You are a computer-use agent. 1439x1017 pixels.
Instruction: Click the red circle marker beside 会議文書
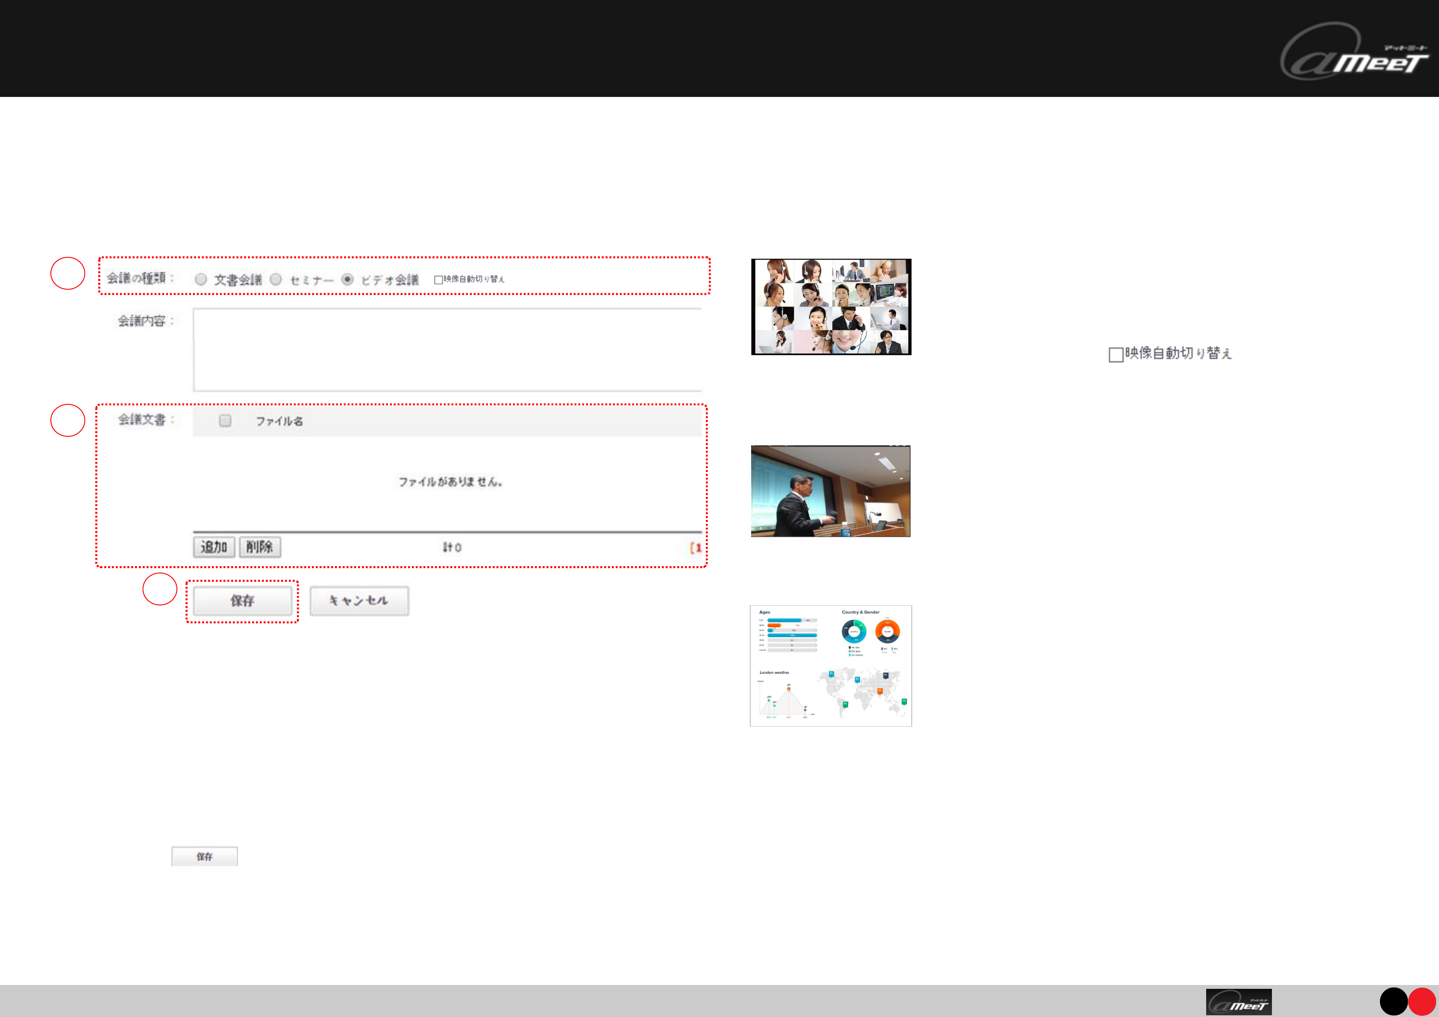pos(68,421)
